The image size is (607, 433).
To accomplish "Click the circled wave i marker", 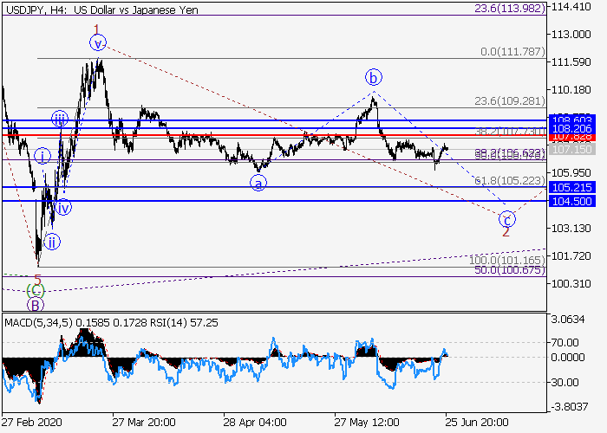I will pos(43,156).
